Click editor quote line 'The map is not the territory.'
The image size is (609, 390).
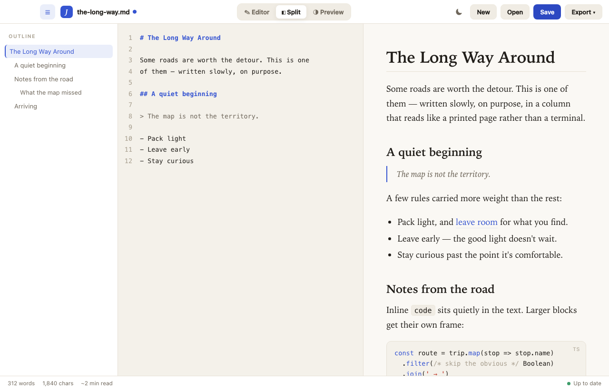tap(199, 116)
